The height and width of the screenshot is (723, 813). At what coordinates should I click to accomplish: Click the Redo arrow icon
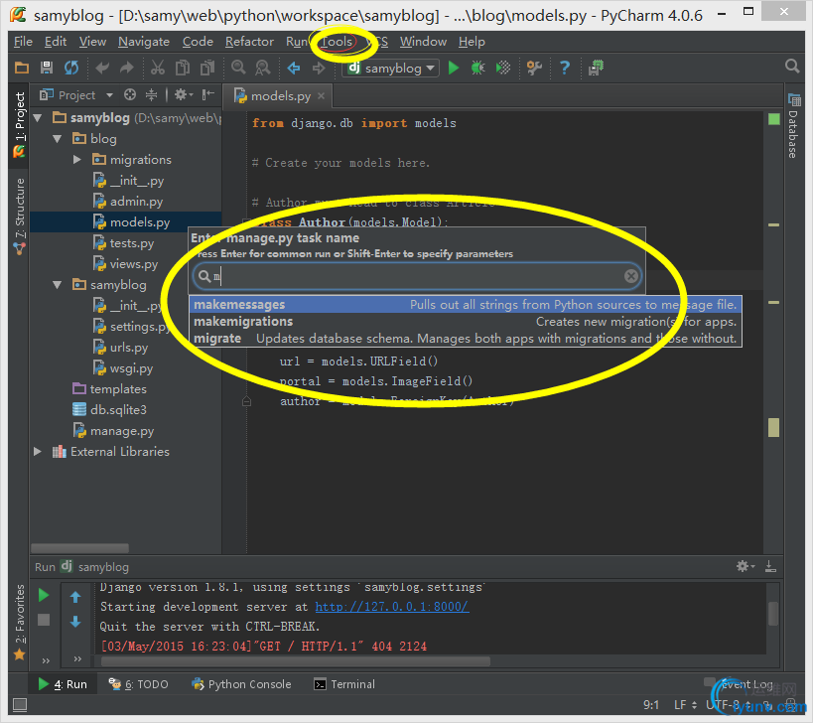(x=127, y=68)
